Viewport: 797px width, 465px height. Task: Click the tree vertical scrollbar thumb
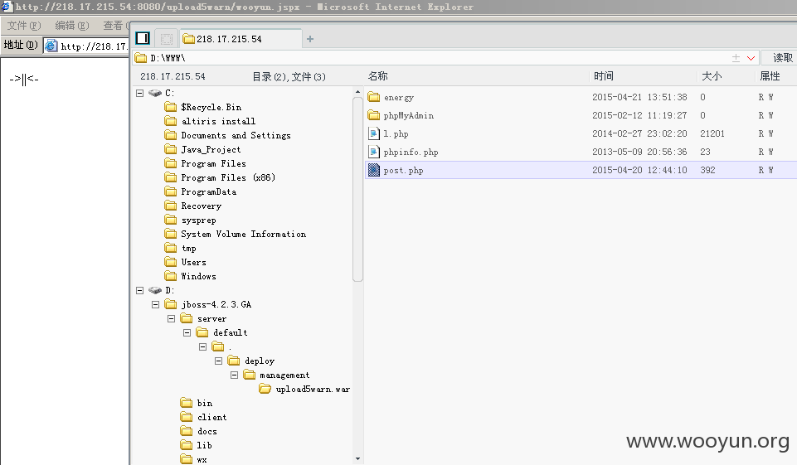[x=357, y=188]
